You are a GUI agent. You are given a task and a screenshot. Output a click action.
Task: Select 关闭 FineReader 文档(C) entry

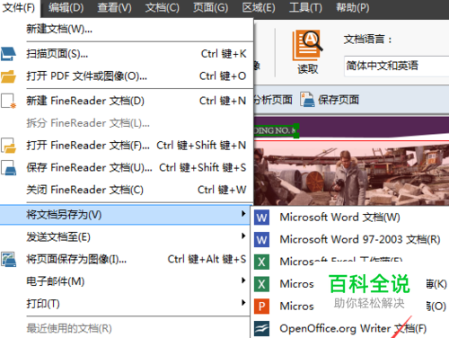127,190
